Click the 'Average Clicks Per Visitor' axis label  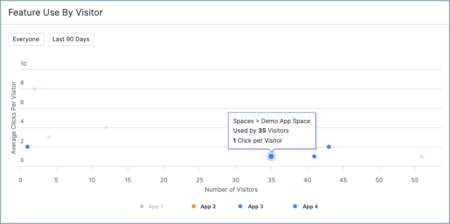click(x=13, y=118)
